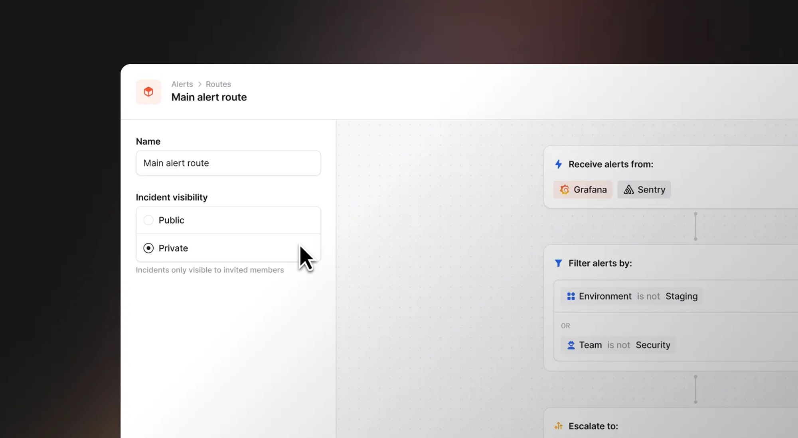Select the Public visibility radio button

(x=148, y=220)
